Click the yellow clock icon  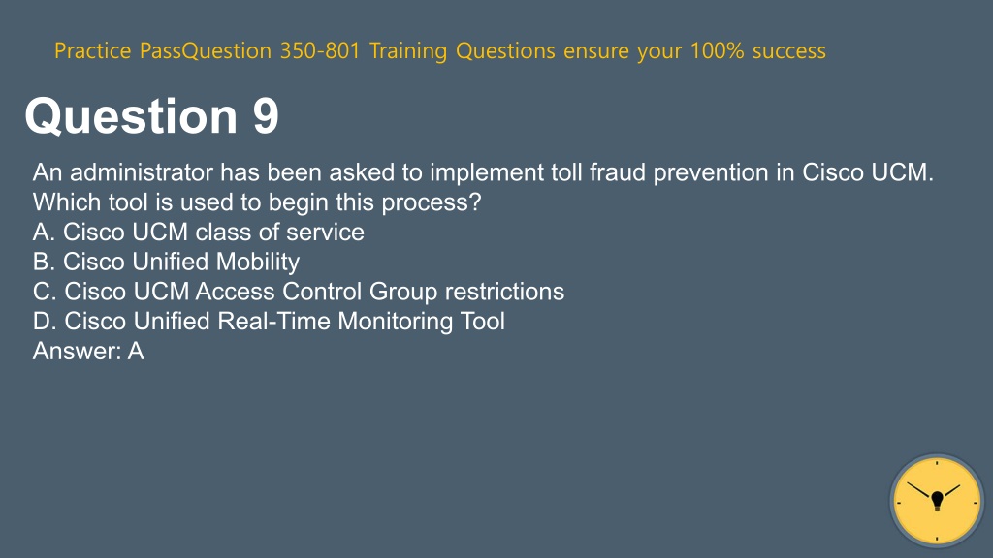[x=937, y=501]
